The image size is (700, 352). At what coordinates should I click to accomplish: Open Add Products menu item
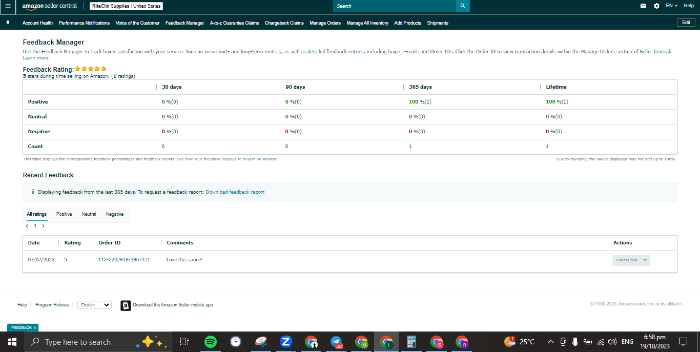(x=407, y=23)
